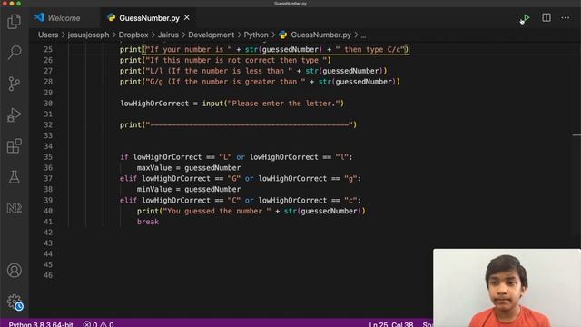Open Development breadcrumb dropdown
Screen dimensions: 581x327
tap(212, 35)
